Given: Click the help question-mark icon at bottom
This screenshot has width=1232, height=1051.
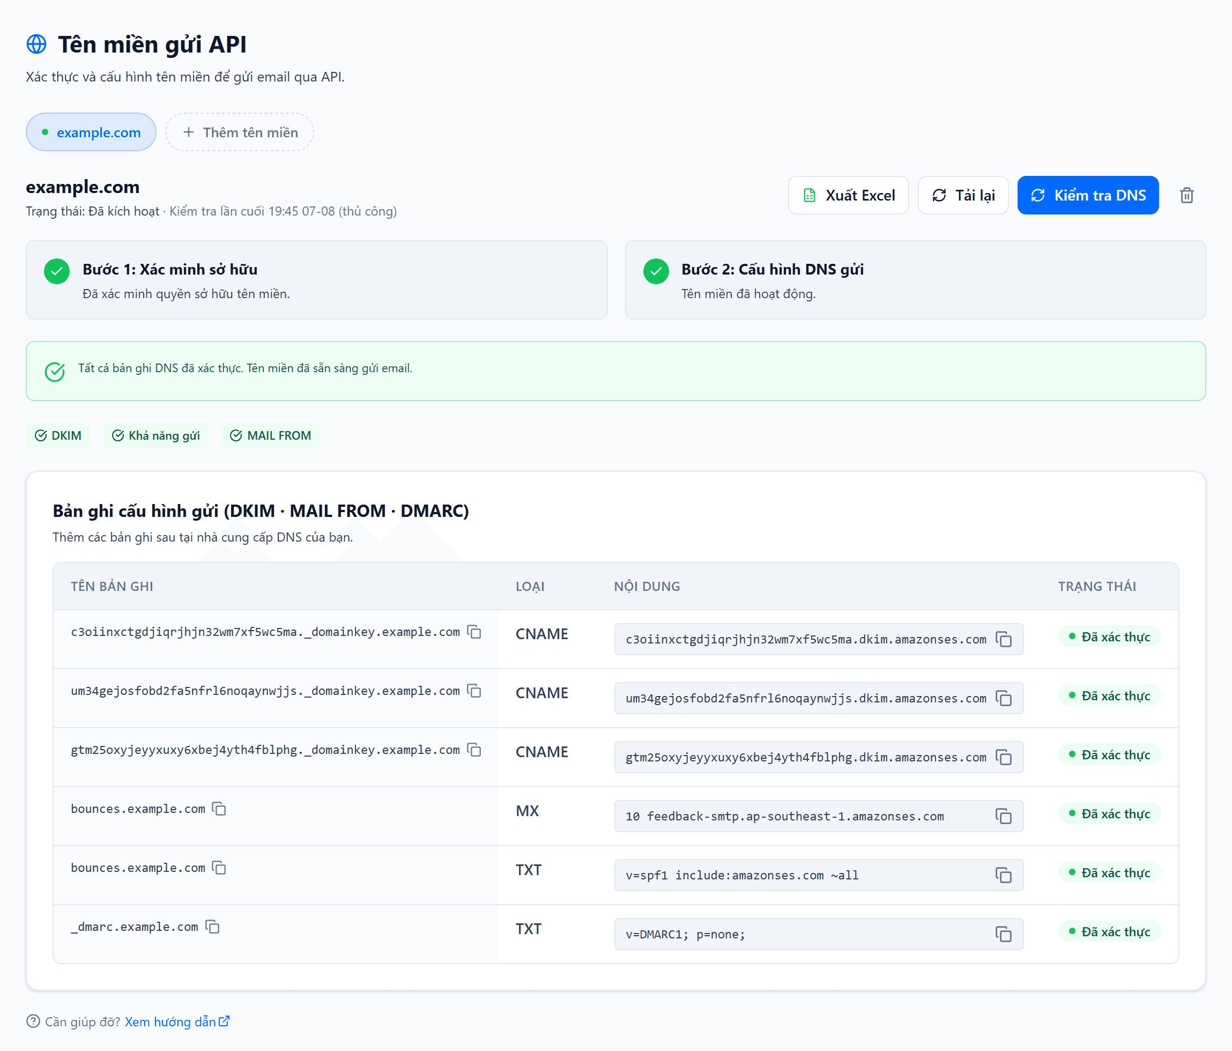Looking at the screenshot, I should (x=33, y=1022).
